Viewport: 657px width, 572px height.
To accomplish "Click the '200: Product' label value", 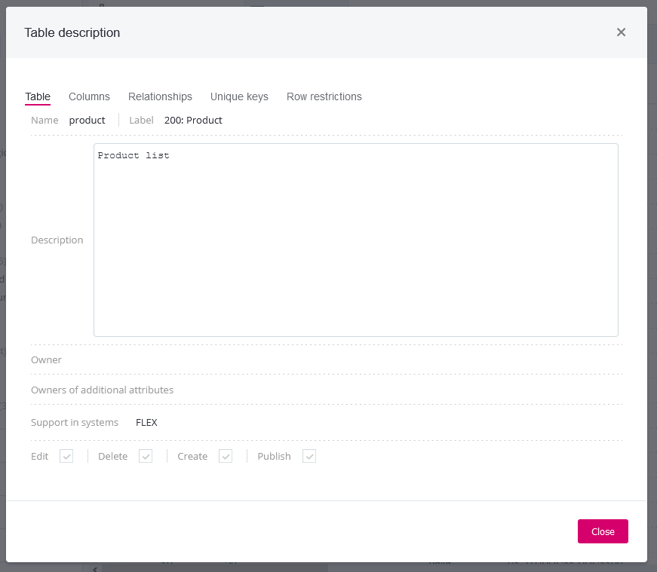I will coord(193,120).
